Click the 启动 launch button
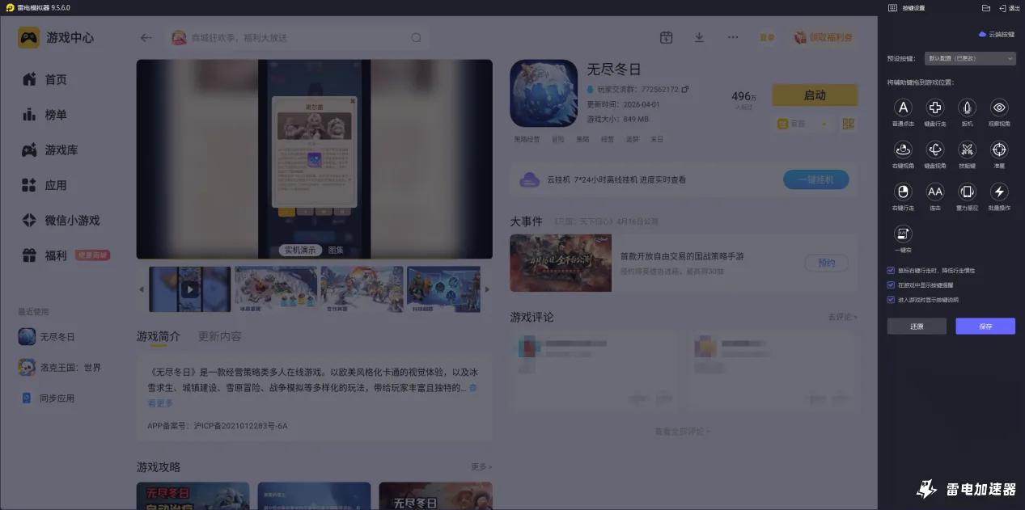Viewport: 1025px width, 510px height. tap(815, 95)
